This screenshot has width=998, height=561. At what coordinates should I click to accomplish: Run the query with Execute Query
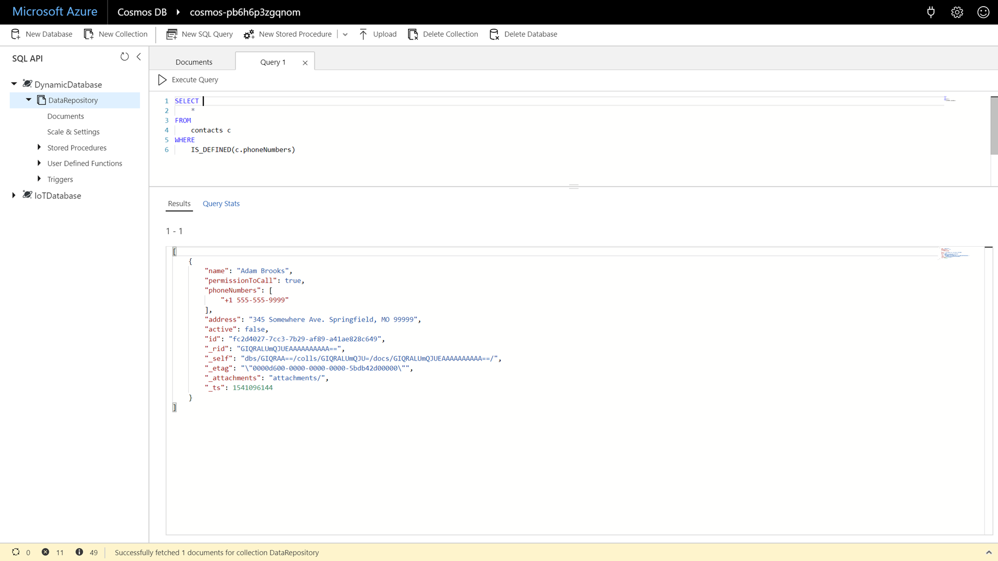point(188,79)
